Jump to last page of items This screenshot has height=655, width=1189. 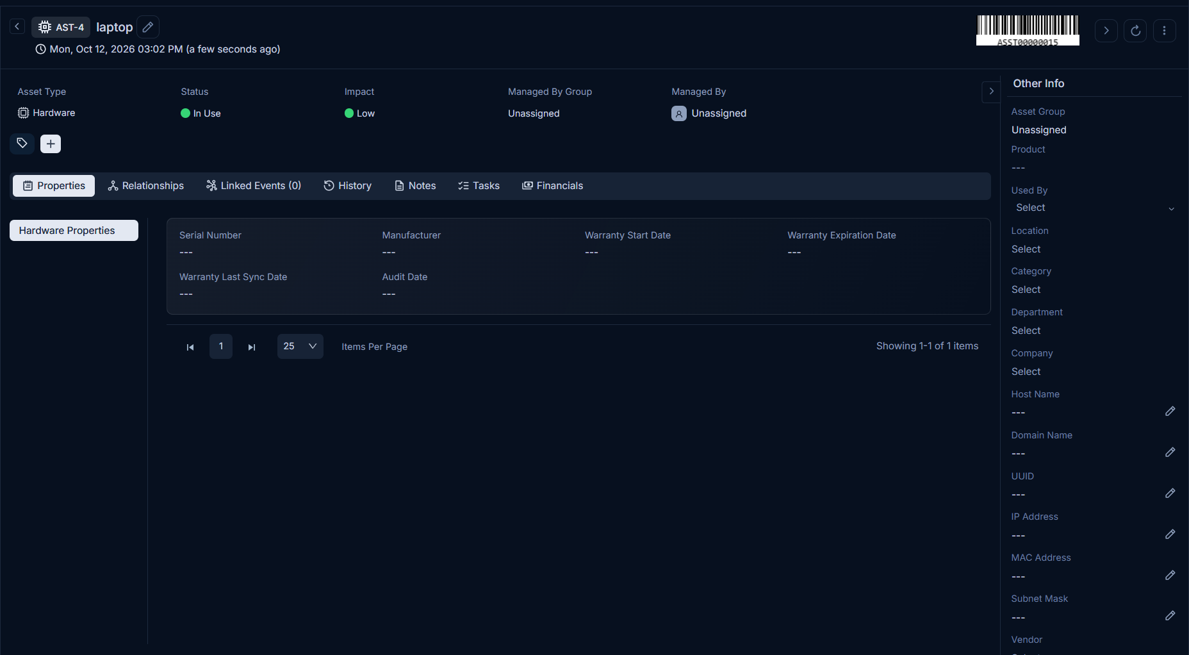[x=252, y=347]
